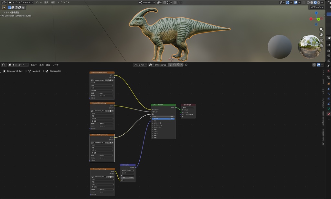Screen dimensions: 331x199
Task: Switch perspective/orthographic with the grid icon
Action: coord(321,45)
